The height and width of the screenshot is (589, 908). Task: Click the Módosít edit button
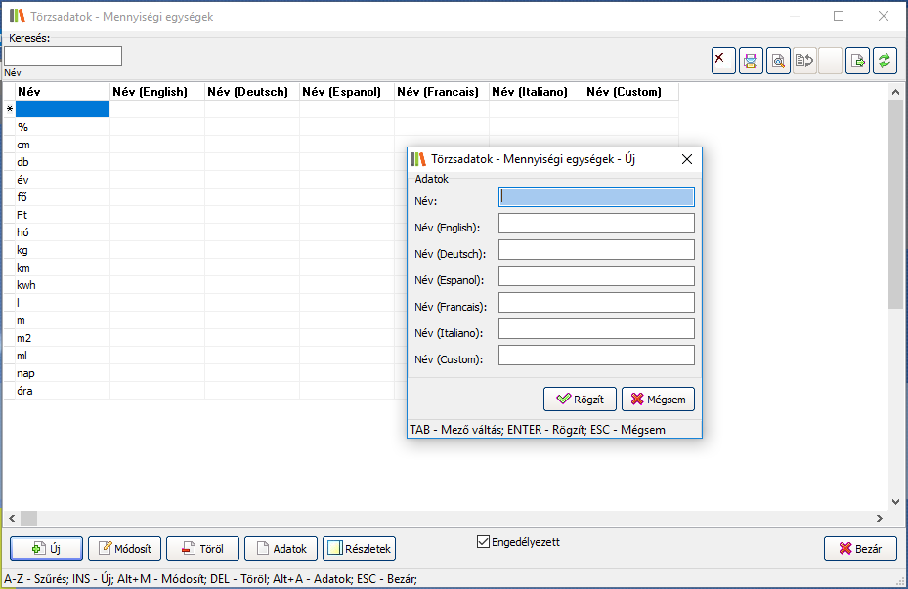click(x=124, y=549)
